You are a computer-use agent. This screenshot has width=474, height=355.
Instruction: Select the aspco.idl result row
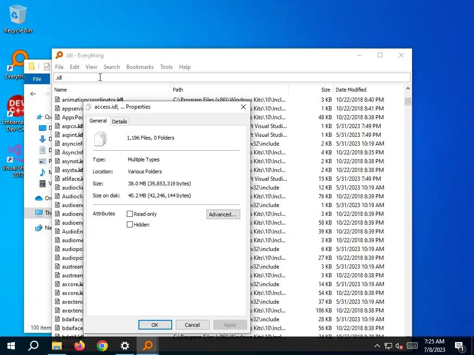(x=228, y=126)
